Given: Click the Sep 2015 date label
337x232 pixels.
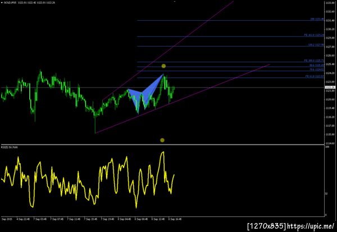Looking at the screenshot, I should pyautogui.click(x=7, y=219).
